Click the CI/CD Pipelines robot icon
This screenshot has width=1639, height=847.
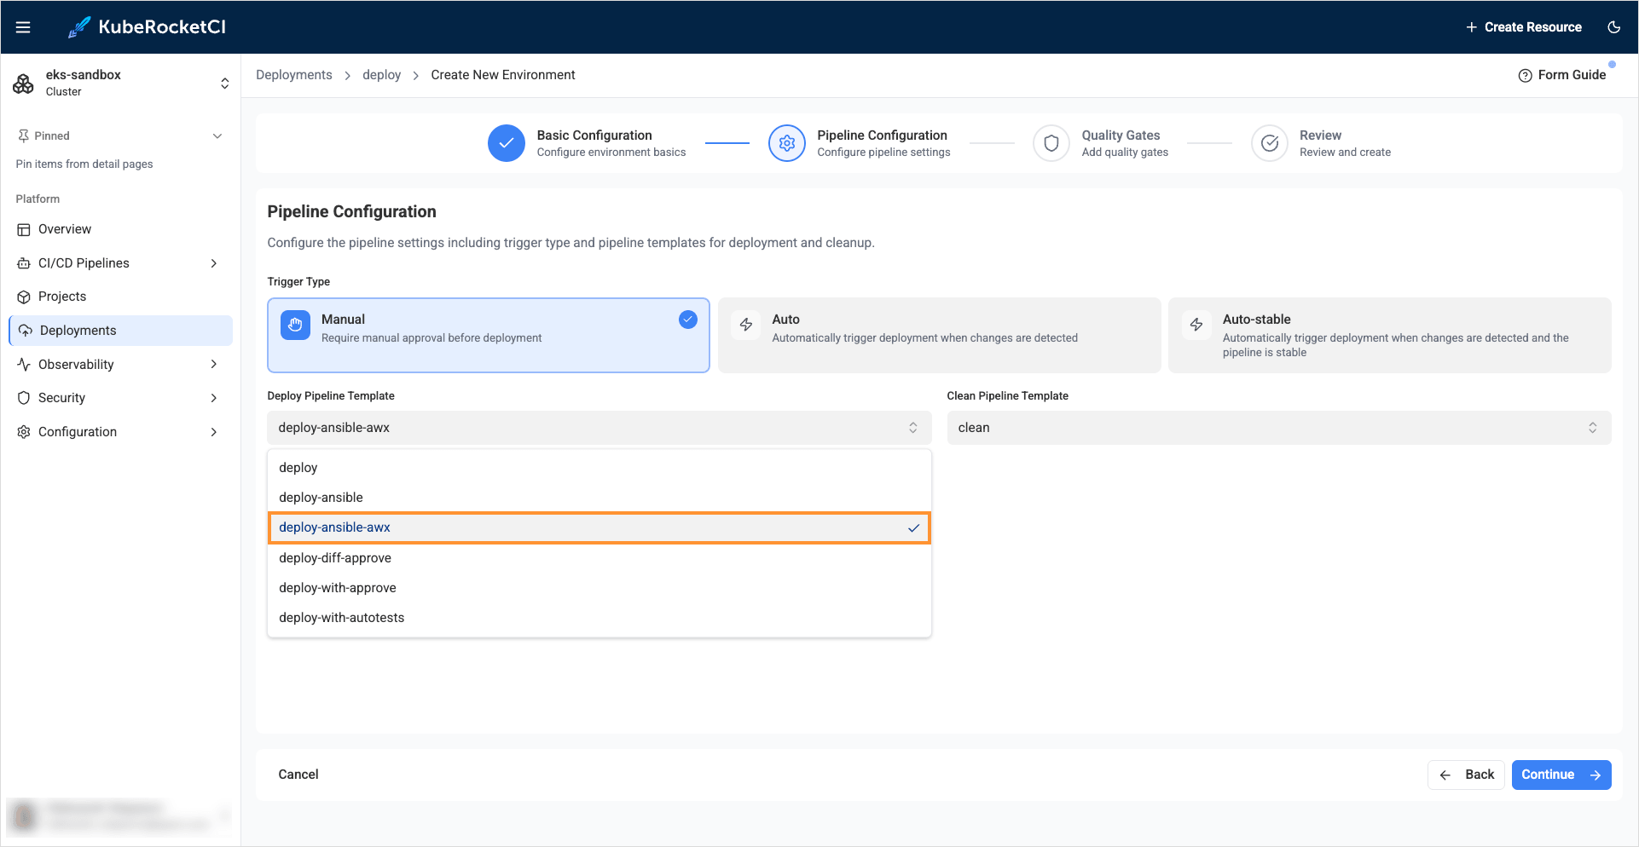pyautogui.click(x=24, y=263)
